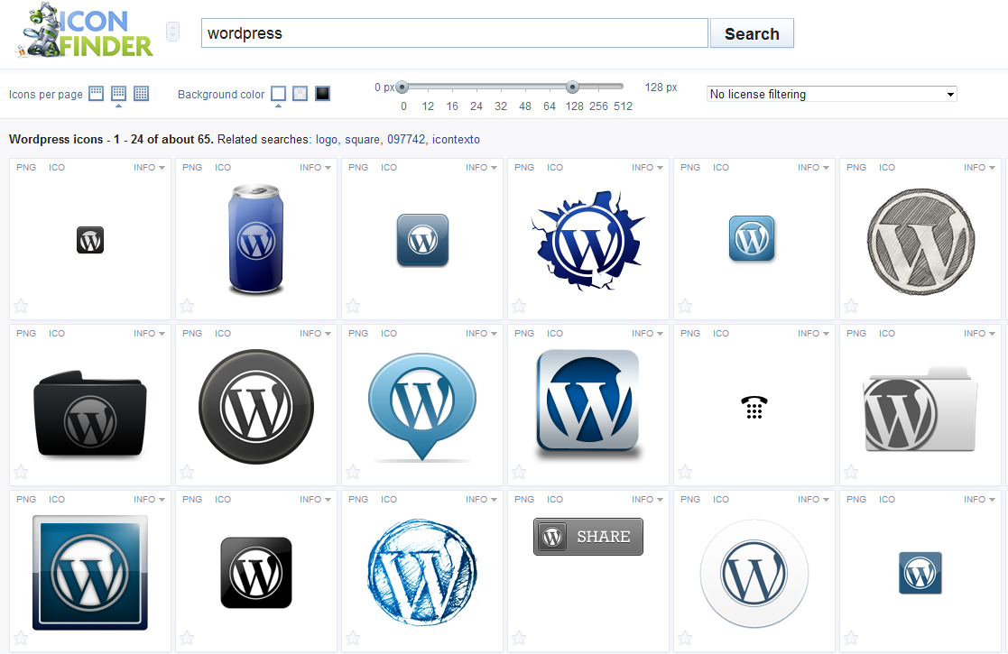Choose the transparent checkered background swatch
This screenshot has width=1008, height=654.
(x=301, y=94)
